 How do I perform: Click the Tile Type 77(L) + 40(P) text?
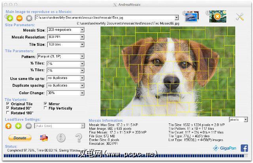[x=189, y=136]
